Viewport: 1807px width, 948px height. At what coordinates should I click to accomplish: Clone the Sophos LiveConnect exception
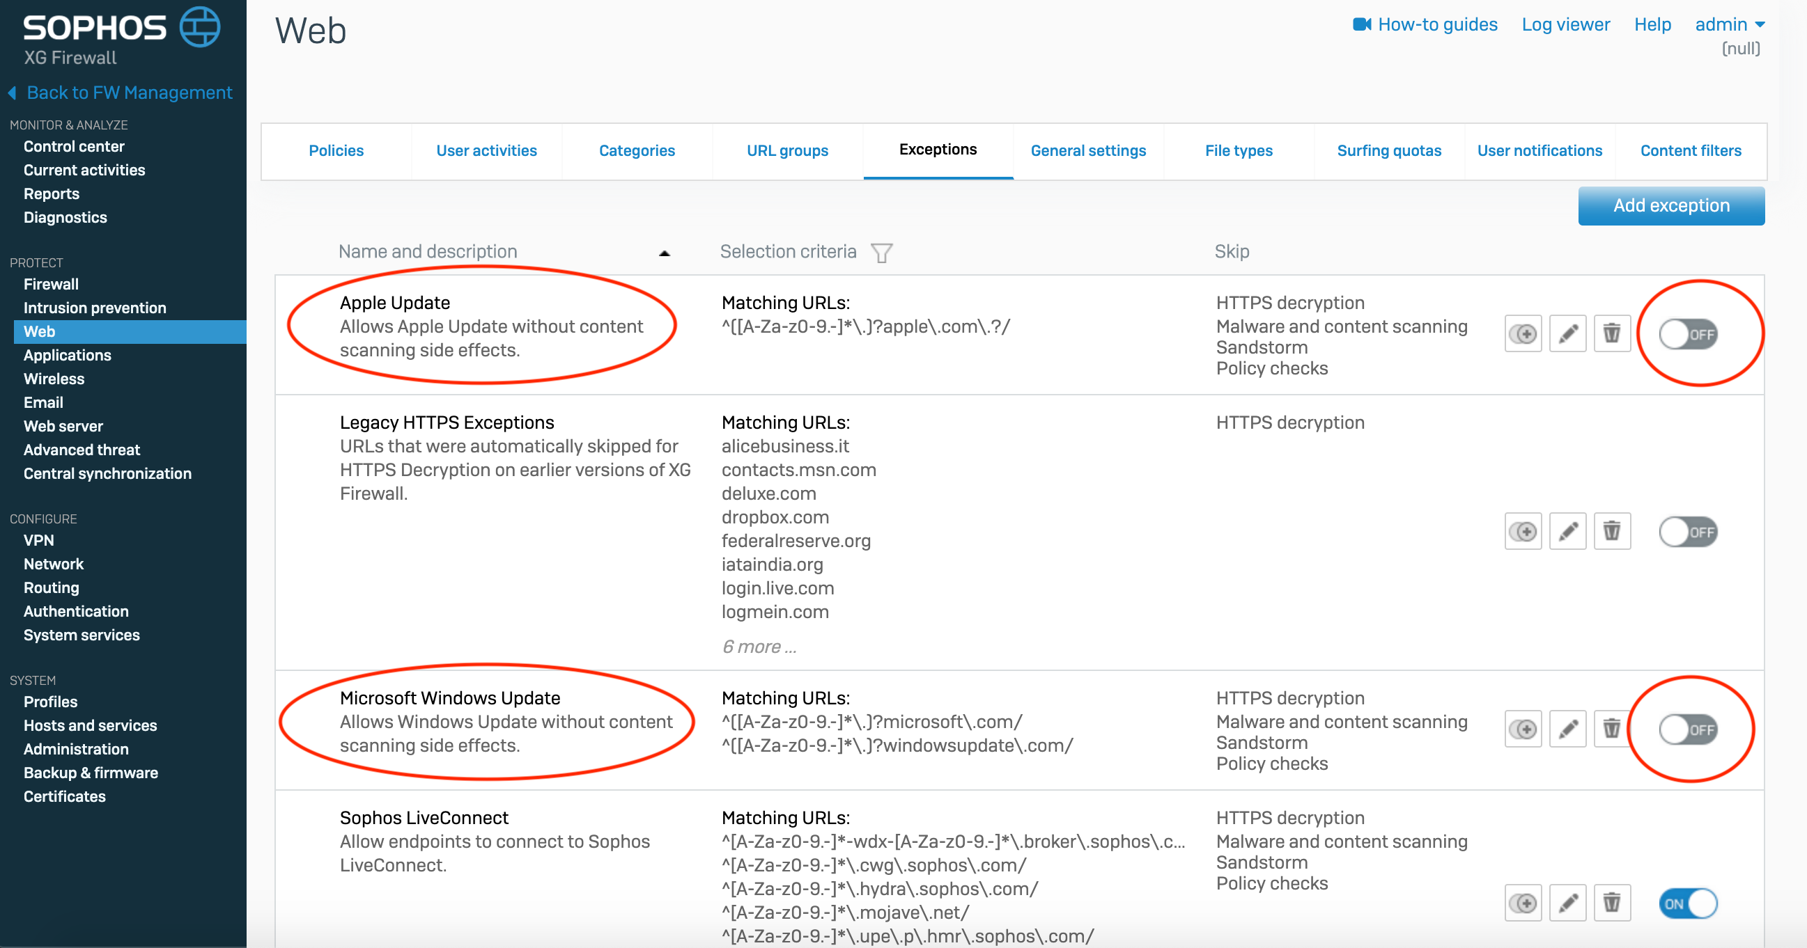tap(1523, 903)
